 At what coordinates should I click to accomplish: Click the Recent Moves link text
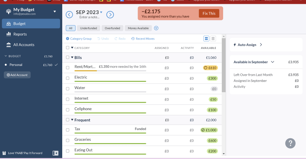pos(145,39)
